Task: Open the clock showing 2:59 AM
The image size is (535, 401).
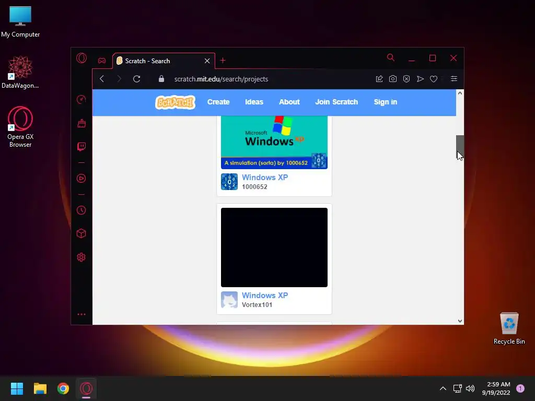Action: coord(496,388)
